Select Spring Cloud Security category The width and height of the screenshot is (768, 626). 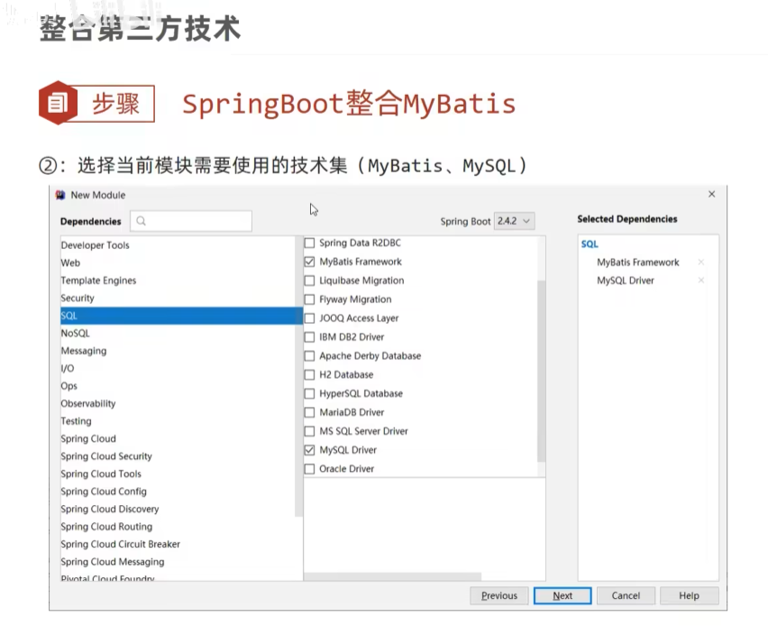click(106, 456)
